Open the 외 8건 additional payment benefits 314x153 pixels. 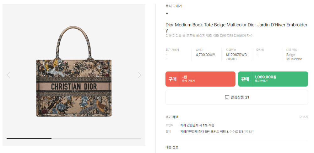pos(250,131)
